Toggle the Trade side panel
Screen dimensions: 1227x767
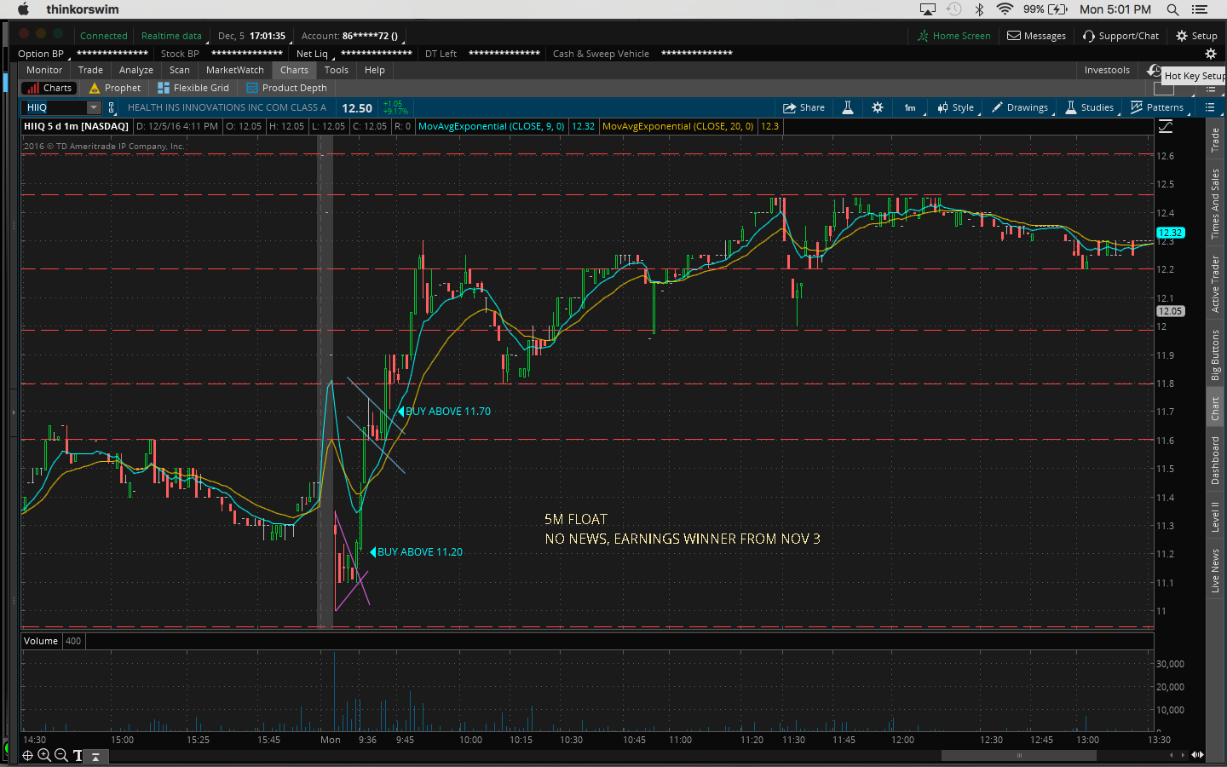[1215, 140]
